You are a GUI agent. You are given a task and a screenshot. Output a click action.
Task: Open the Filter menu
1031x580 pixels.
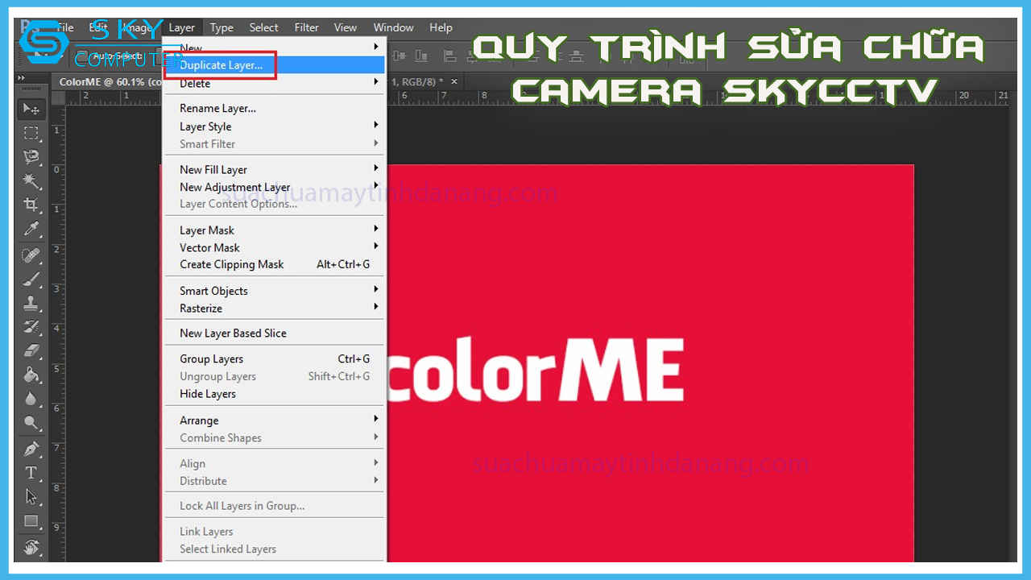306,27
